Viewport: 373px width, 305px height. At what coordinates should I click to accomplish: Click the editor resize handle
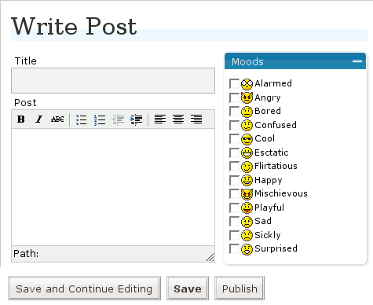pyautogui.click(x=210, y=257)
